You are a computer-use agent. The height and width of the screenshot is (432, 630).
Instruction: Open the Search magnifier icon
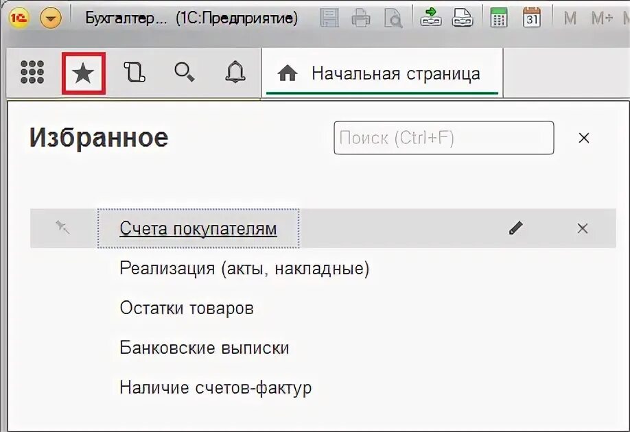(185, 73)
